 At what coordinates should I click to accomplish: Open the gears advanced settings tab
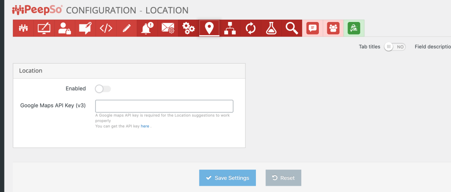click(x=189, y=28)
